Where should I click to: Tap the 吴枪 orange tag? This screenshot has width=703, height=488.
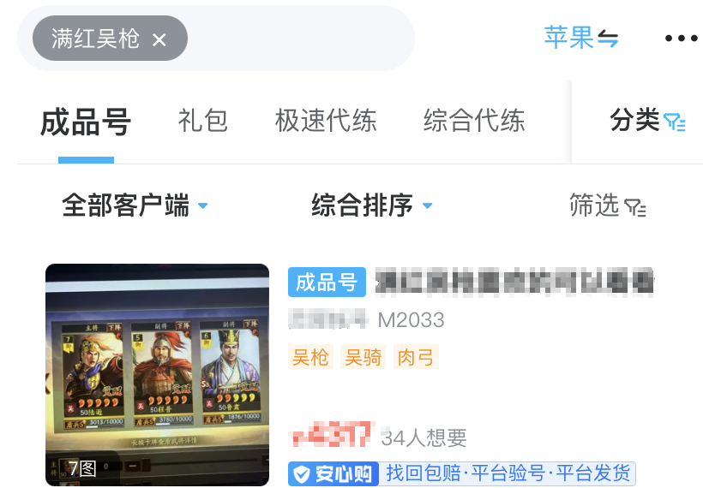310,357
